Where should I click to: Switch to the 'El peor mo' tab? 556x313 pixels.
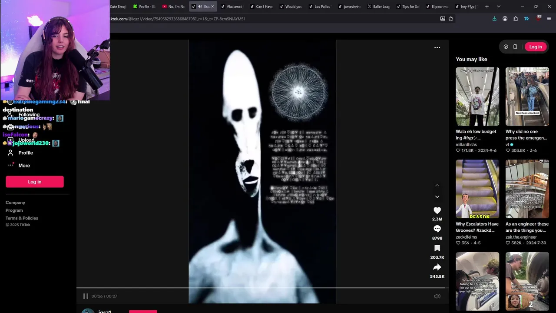[x=437, y=7]
